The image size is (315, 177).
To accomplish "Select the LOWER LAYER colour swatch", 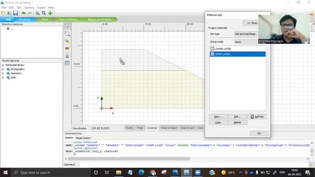I will pos(212,49).
